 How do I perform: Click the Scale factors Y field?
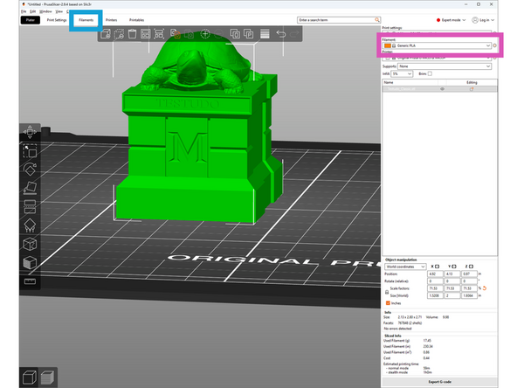452,288
